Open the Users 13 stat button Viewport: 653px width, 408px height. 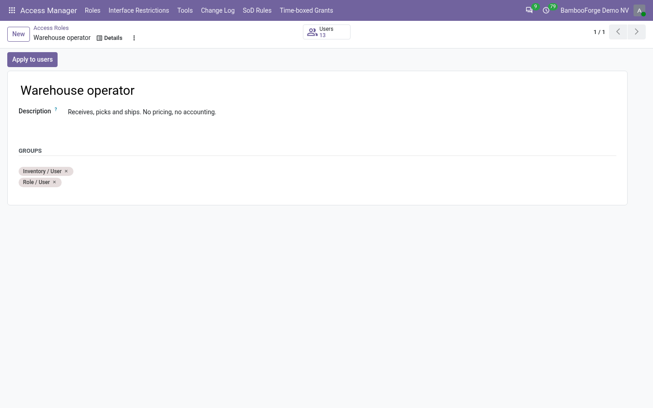coord(326,32)
